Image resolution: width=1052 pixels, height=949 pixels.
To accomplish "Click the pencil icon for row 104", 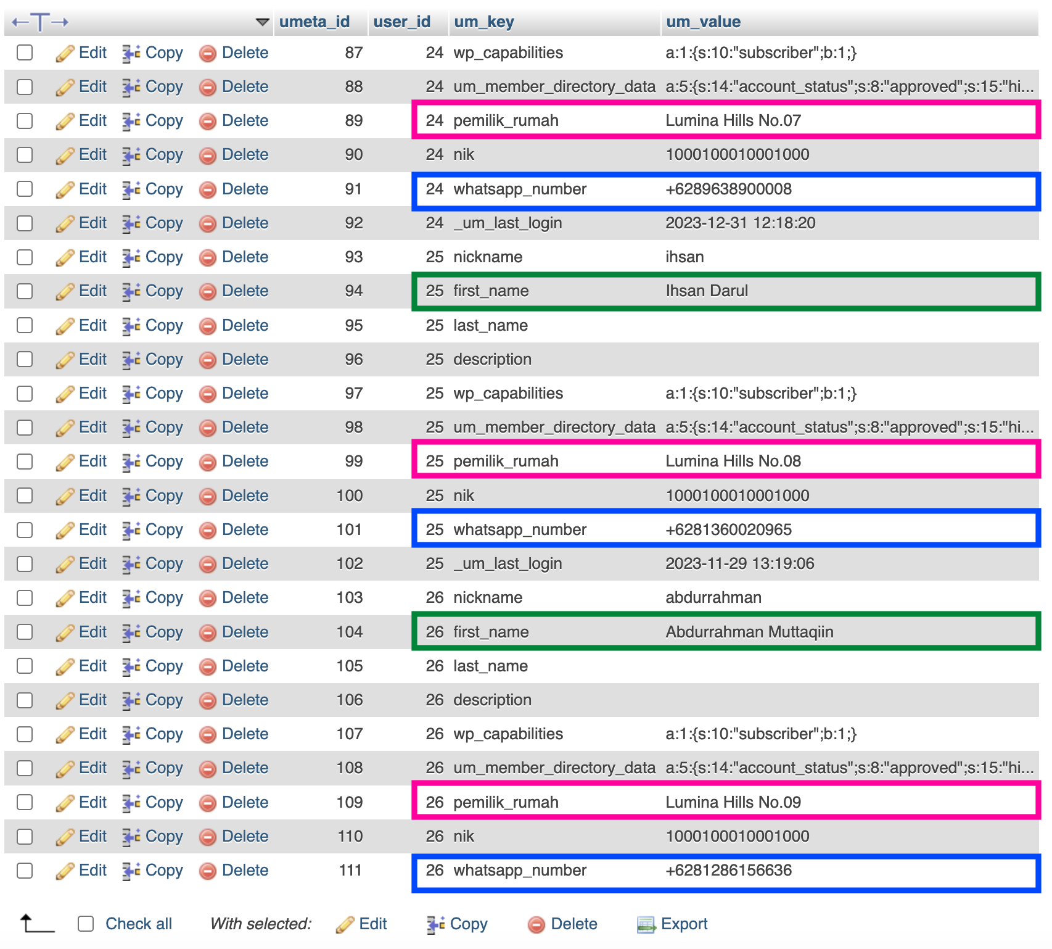I will tap(65, 633).
